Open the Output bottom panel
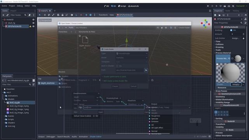Viewport: 249px width, 140px height. (41, 136)
